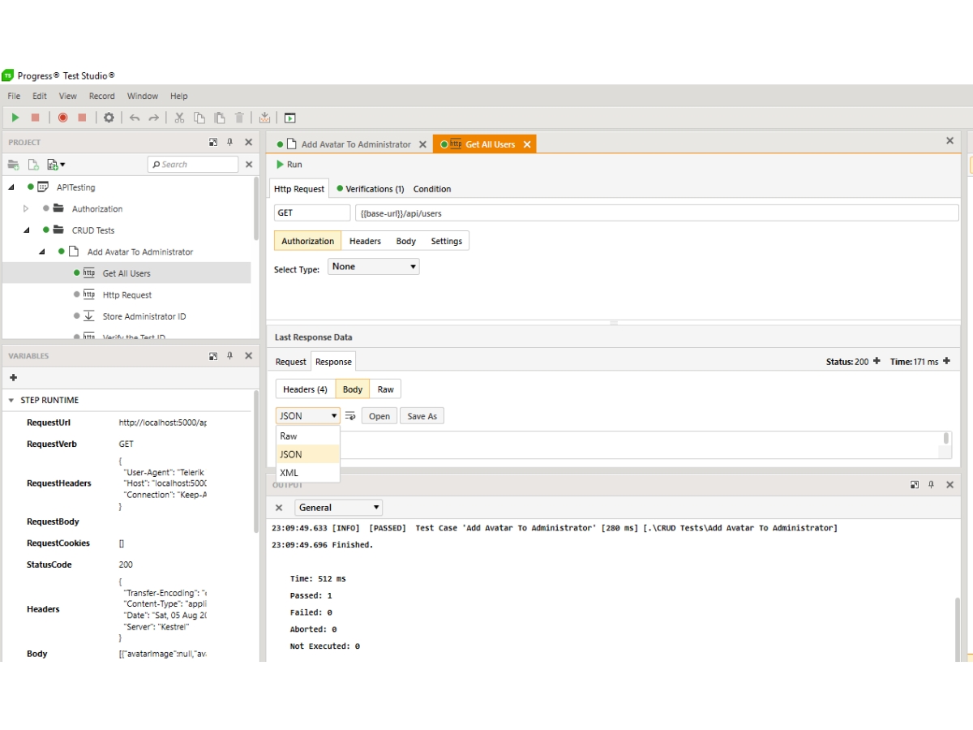Pin the Project panel
The height and width of the screenshot is (730, 973).
pyautogui.click(x=229, y=142)
